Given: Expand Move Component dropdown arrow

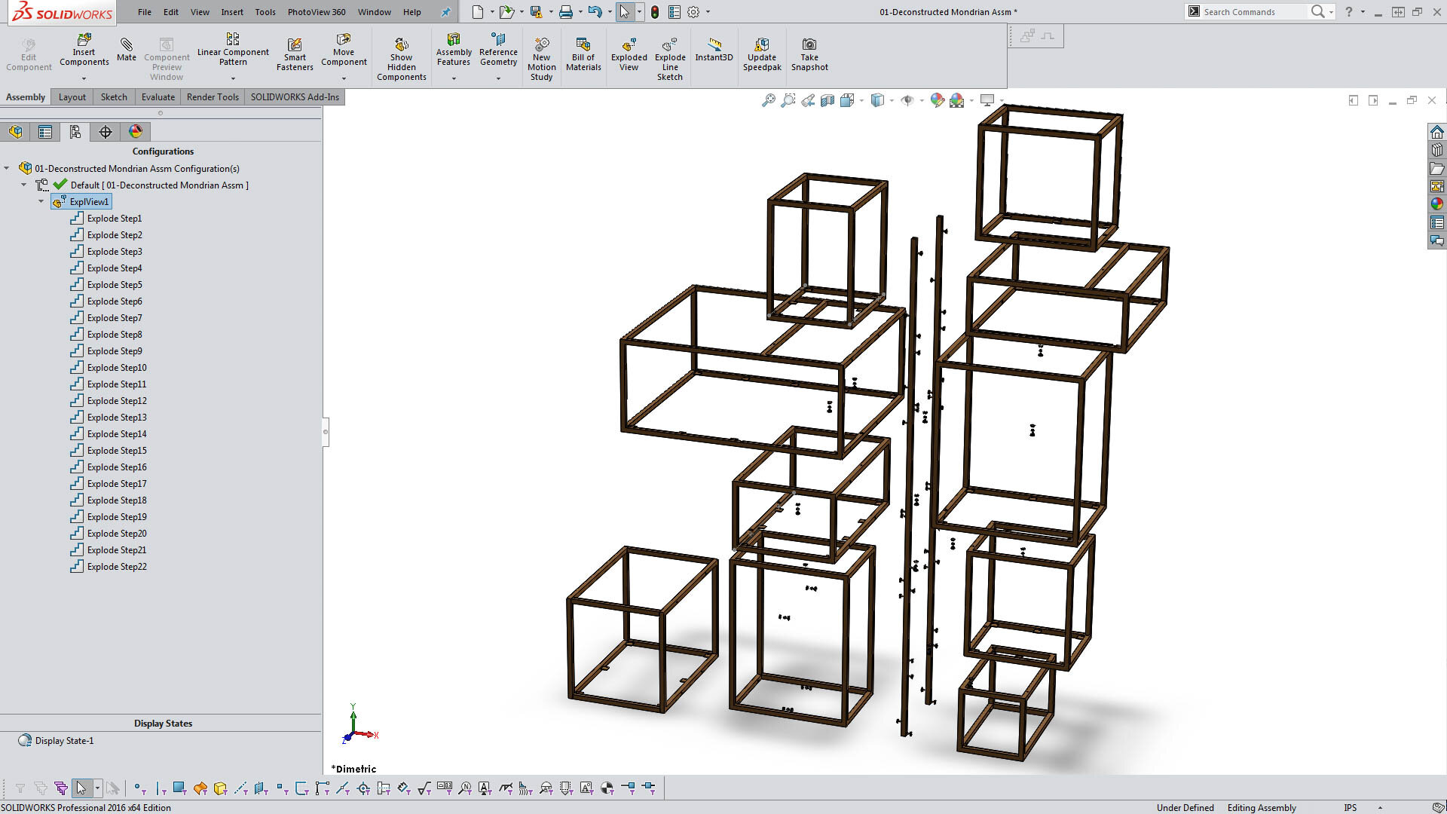Looking at the screenshot, I should (x=344, y=78).
